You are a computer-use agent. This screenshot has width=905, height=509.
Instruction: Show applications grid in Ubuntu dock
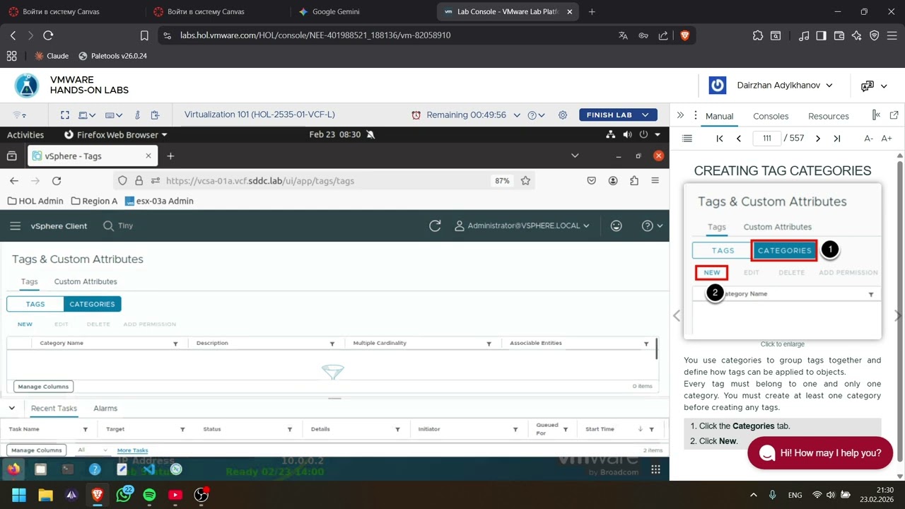656,469
